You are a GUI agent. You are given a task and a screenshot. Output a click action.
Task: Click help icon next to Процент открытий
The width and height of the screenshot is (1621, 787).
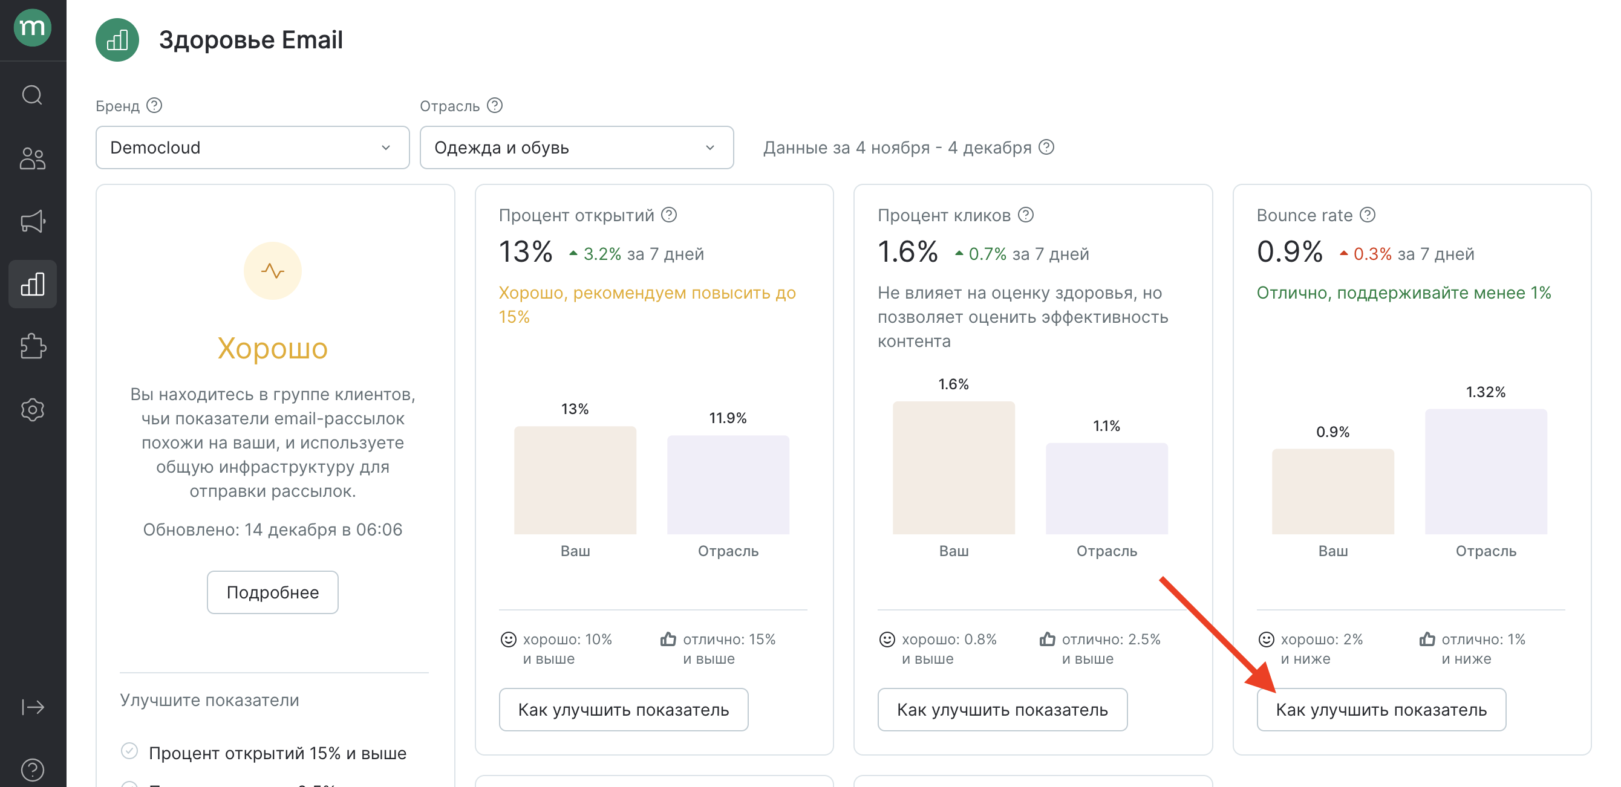(x=670, y=215)
